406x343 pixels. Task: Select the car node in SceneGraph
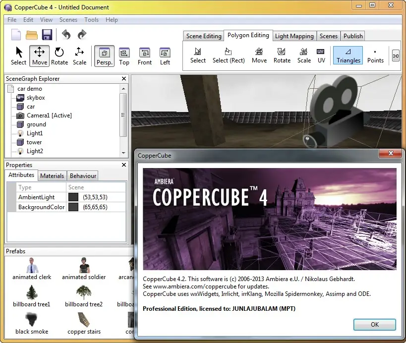(x=31, y=107)
